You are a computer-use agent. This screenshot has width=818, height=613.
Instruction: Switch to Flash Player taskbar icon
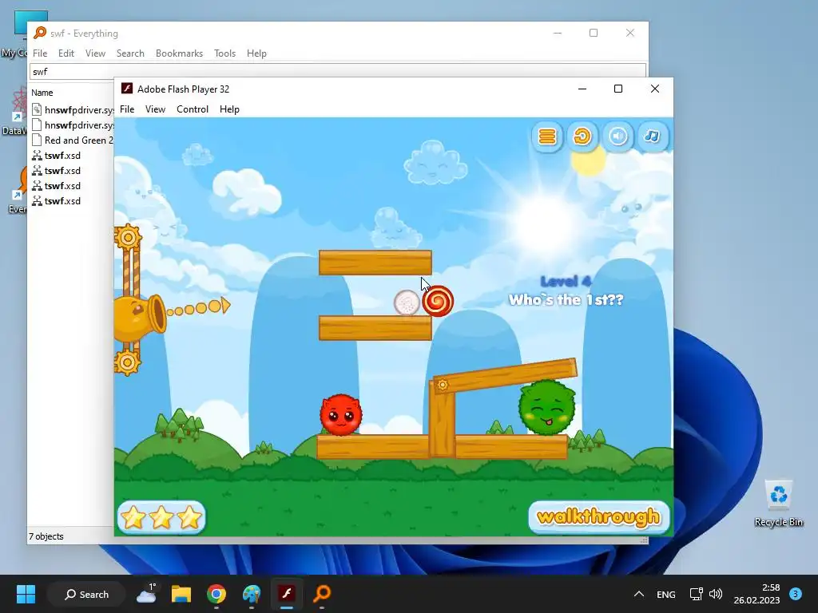(287, 594)
